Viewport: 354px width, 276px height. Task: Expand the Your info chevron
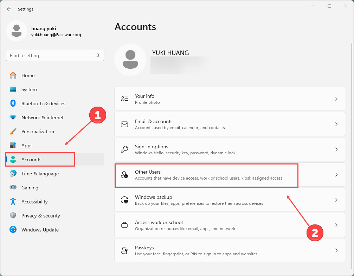click(336, 99)
